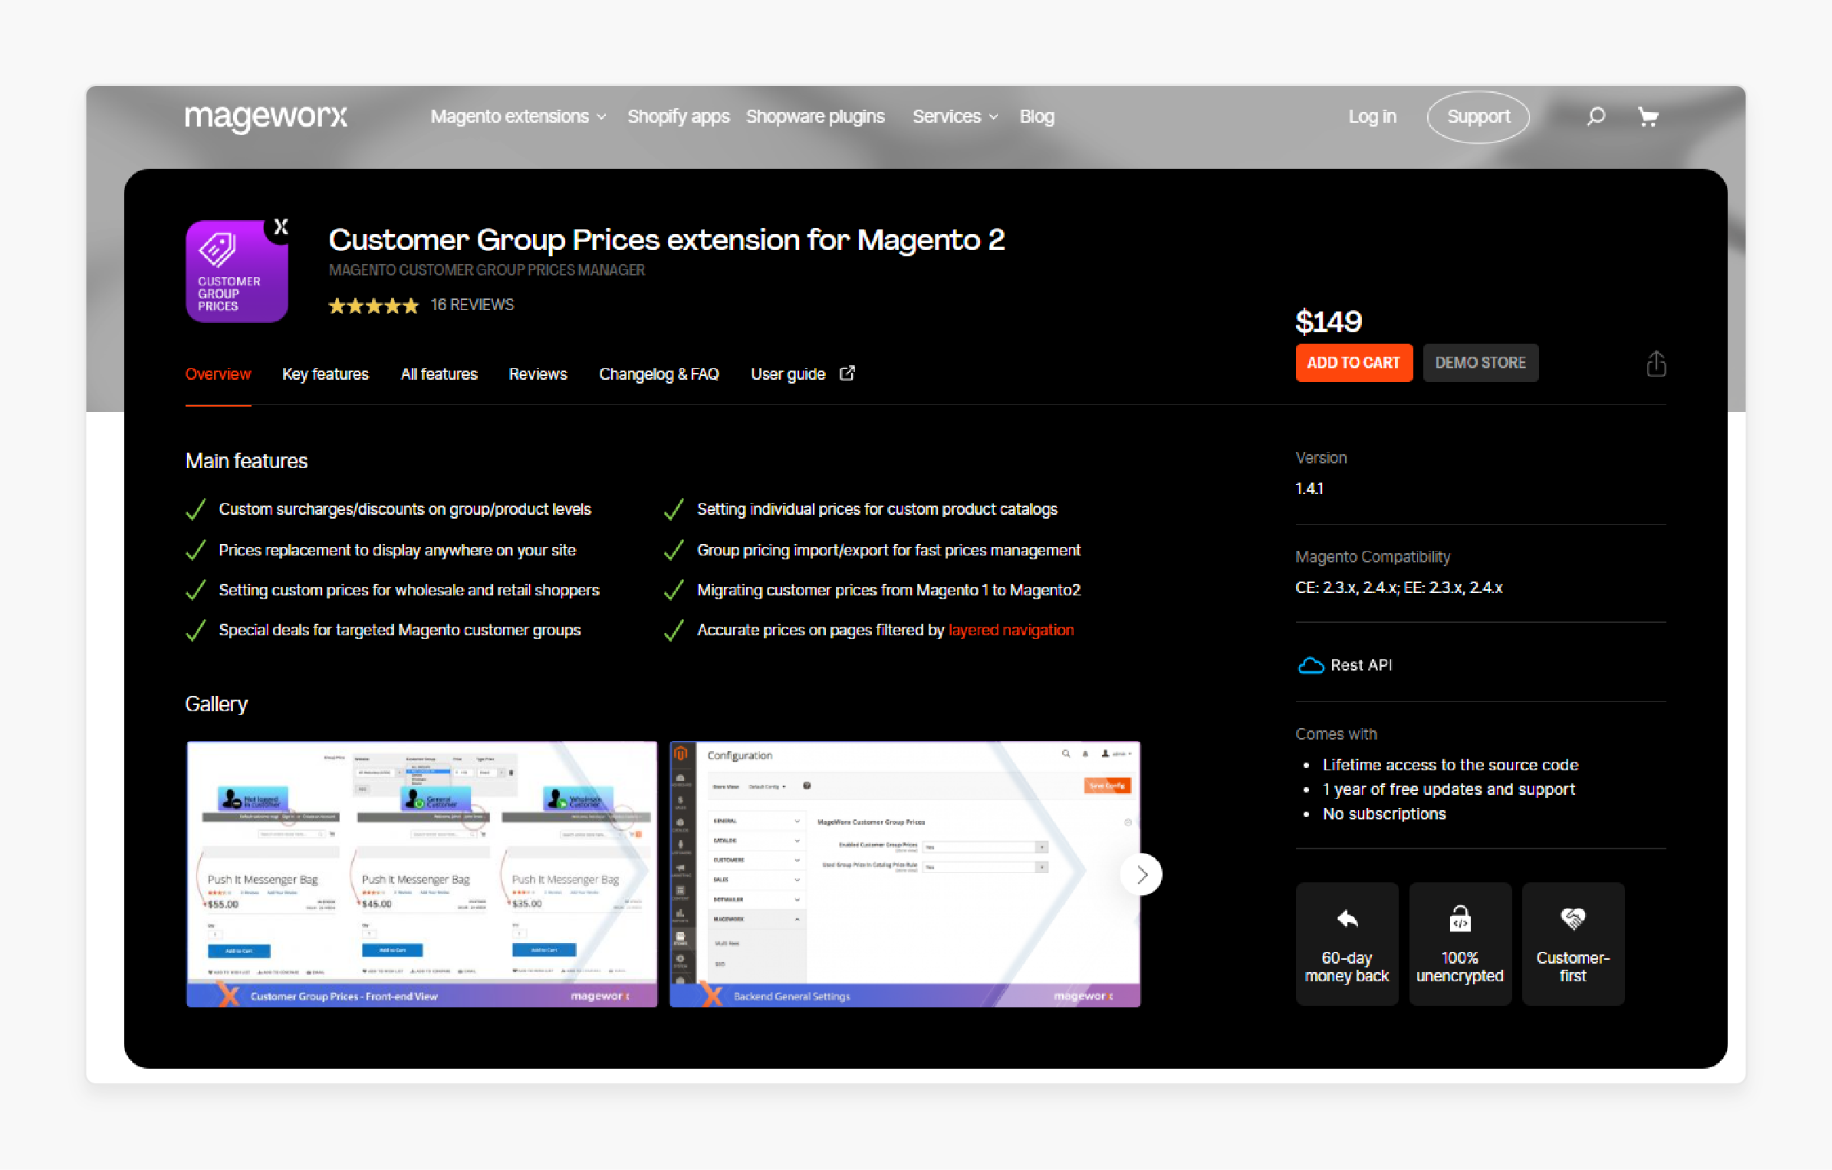Click the DEMO STORE button

click(1480, 363)
